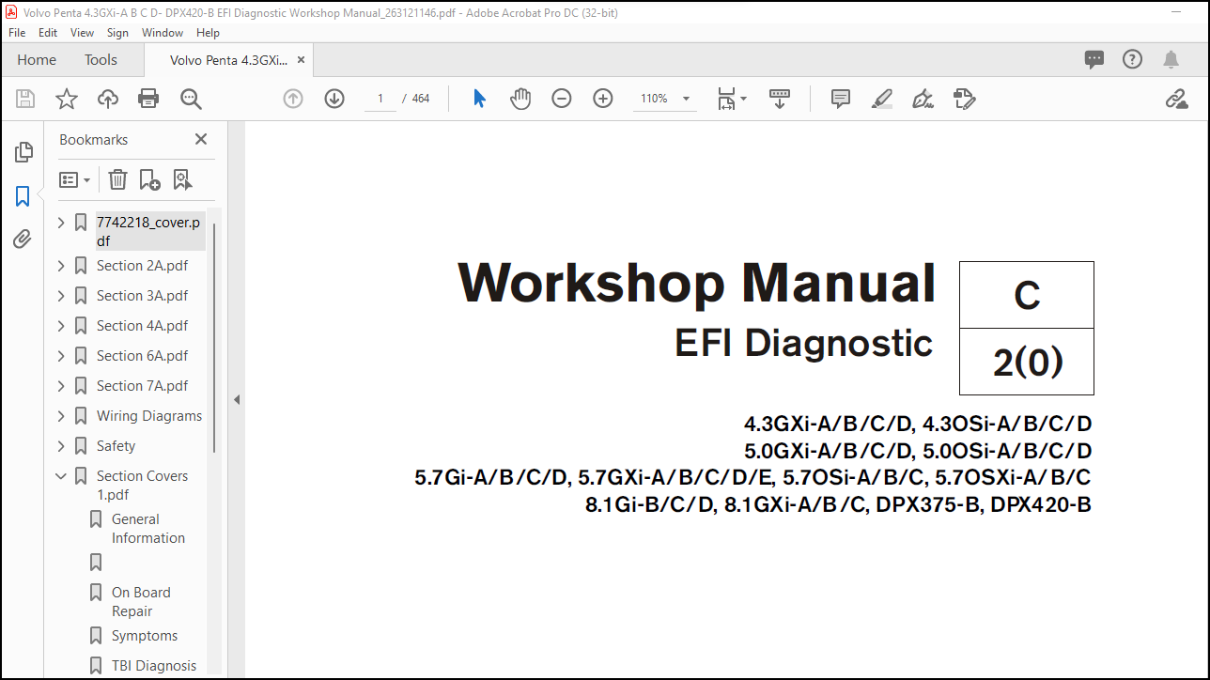The width and height of the screenshot is (1210, 680).
Task: Select the Section 2A.pdf bookmark label
Action: (x=142, y=266)
